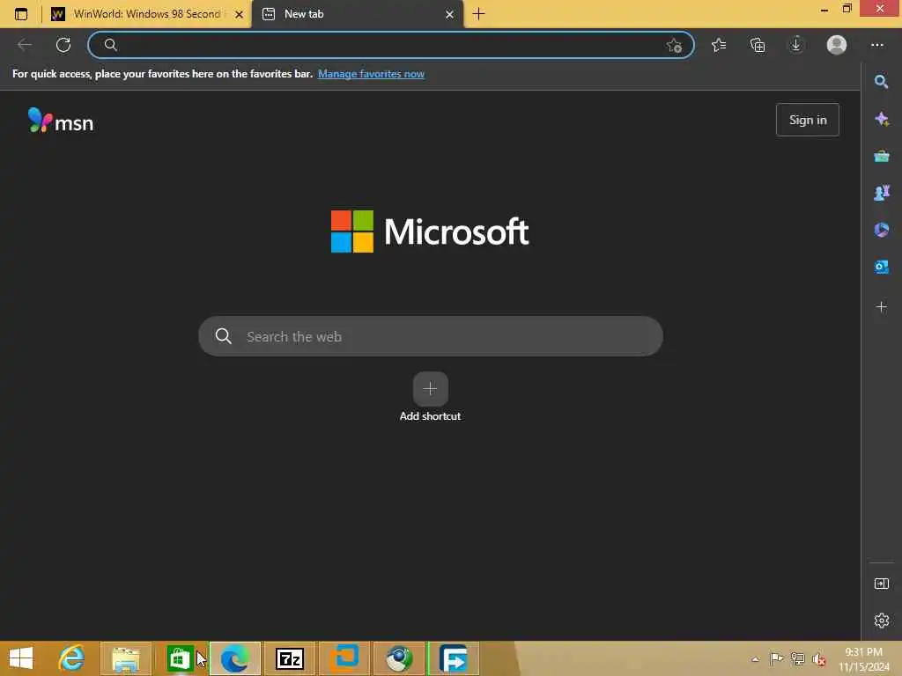
Task: Click the page search magnifier icon
Action: coord(223,336)
